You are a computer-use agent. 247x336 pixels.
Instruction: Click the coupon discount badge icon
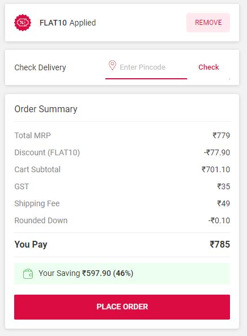coord(23,23)
